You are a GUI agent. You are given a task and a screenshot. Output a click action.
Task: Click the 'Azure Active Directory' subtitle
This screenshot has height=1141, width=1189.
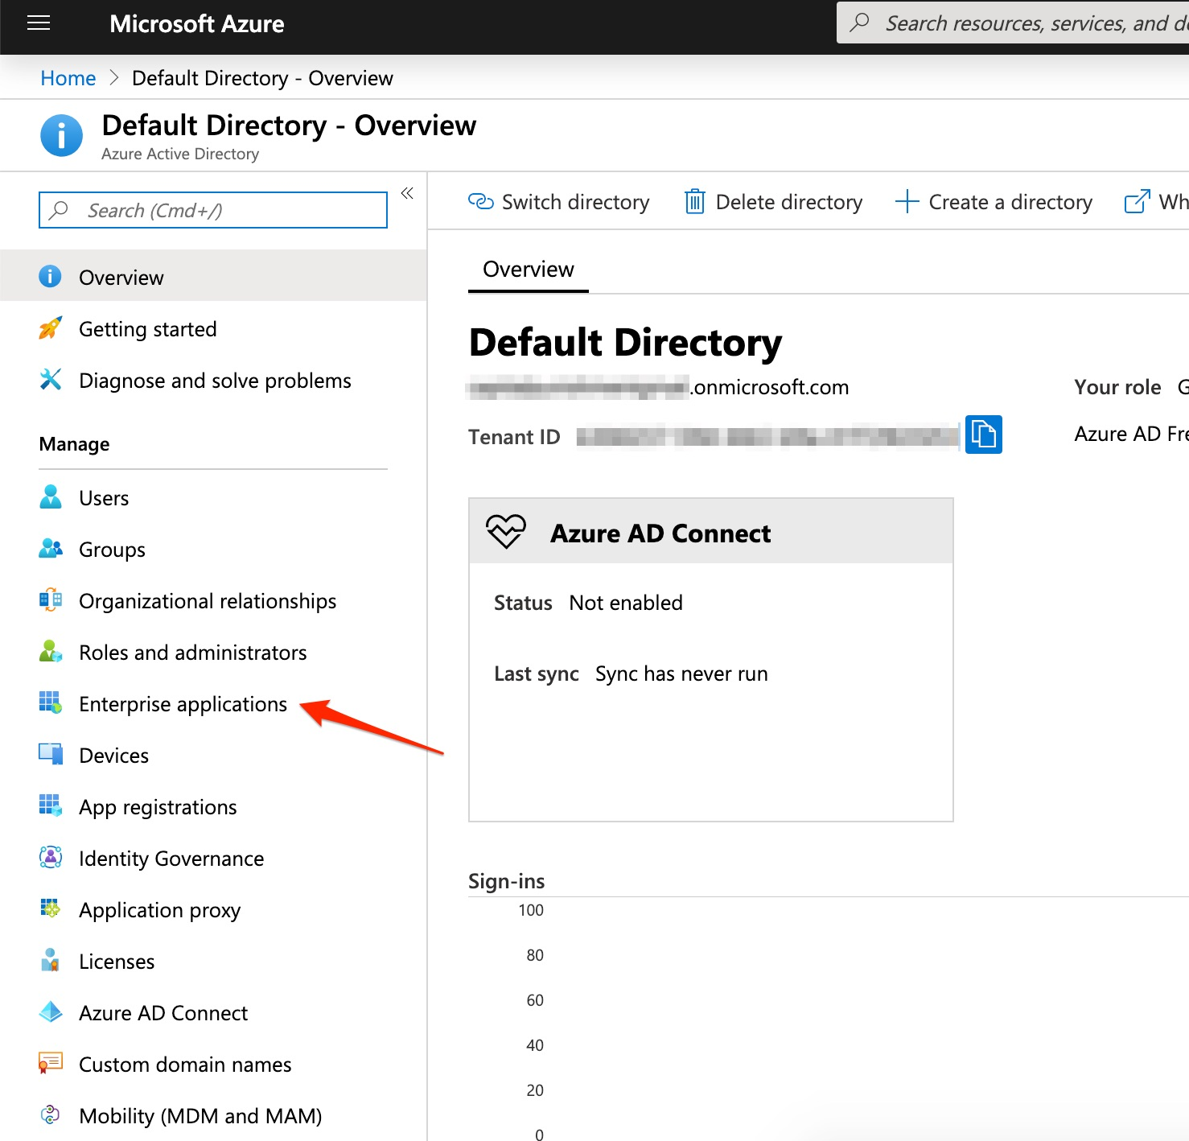click(180, 154)
